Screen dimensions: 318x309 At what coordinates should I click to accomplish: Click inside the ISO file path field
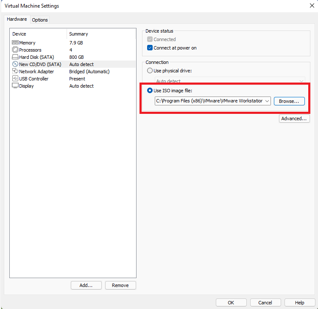point(208,101)
